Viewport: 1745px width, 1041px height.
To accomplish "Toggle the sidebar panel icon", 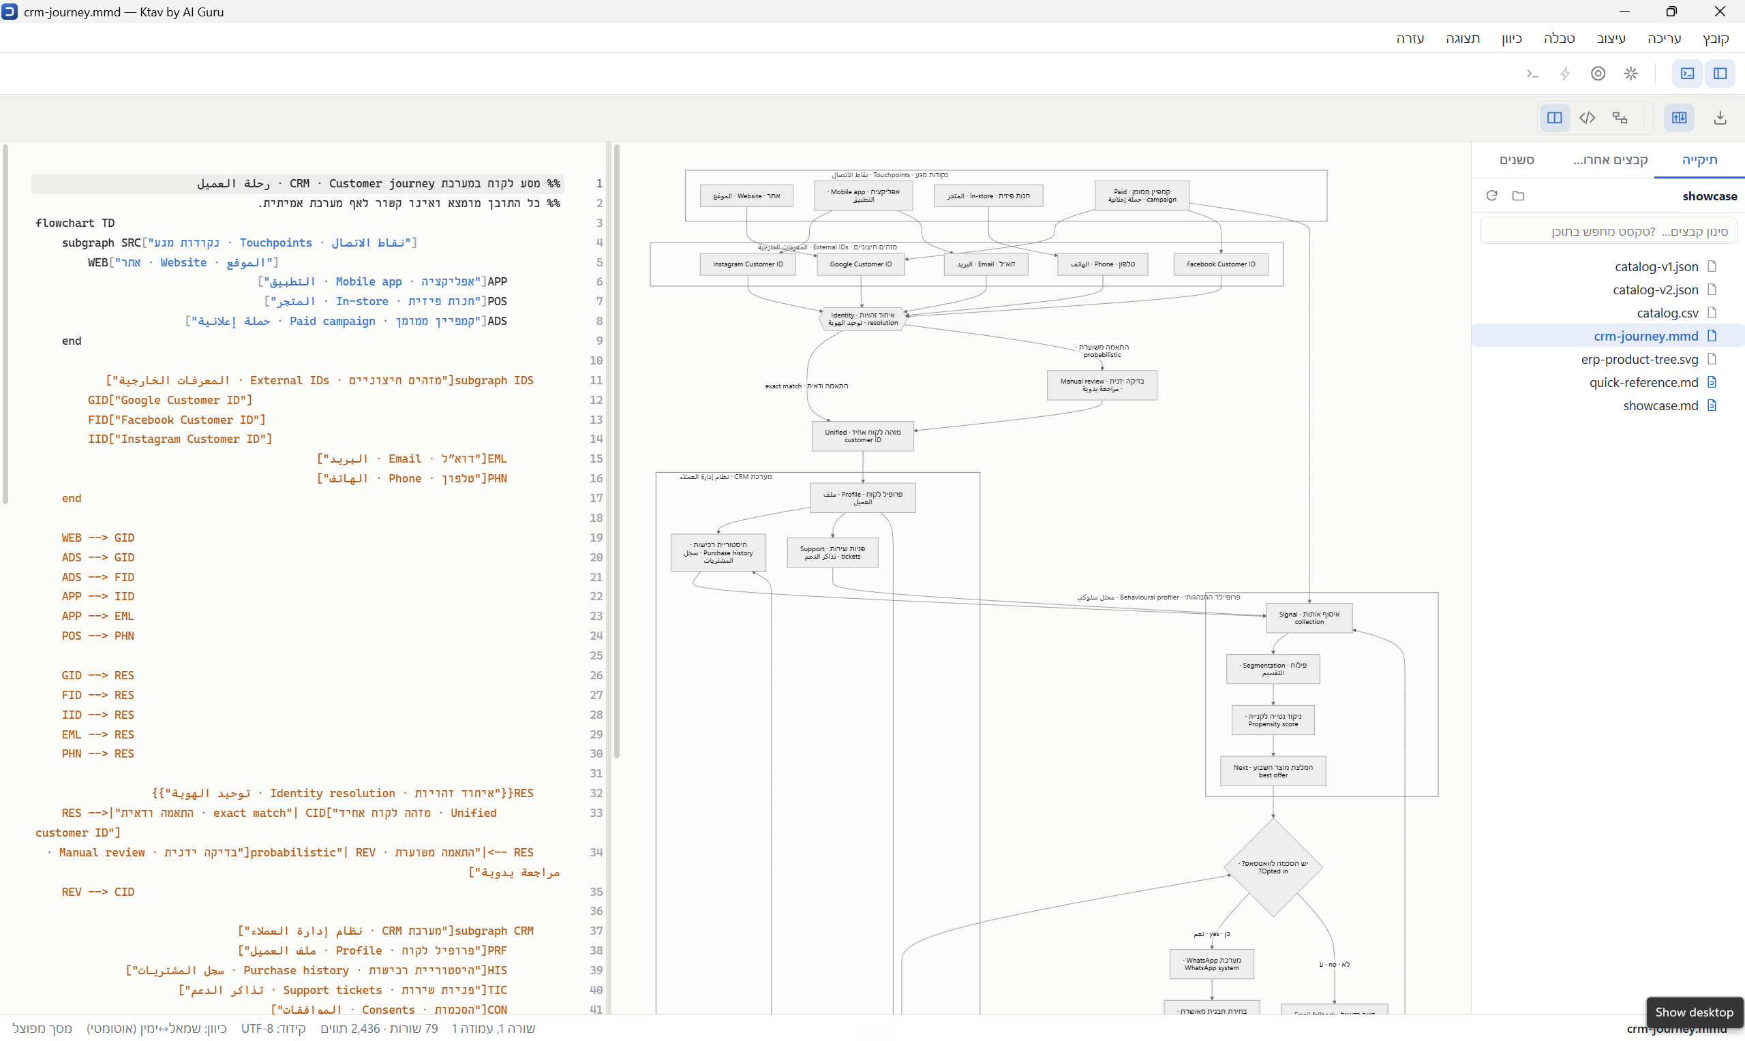I will (x=1720, y=74).
